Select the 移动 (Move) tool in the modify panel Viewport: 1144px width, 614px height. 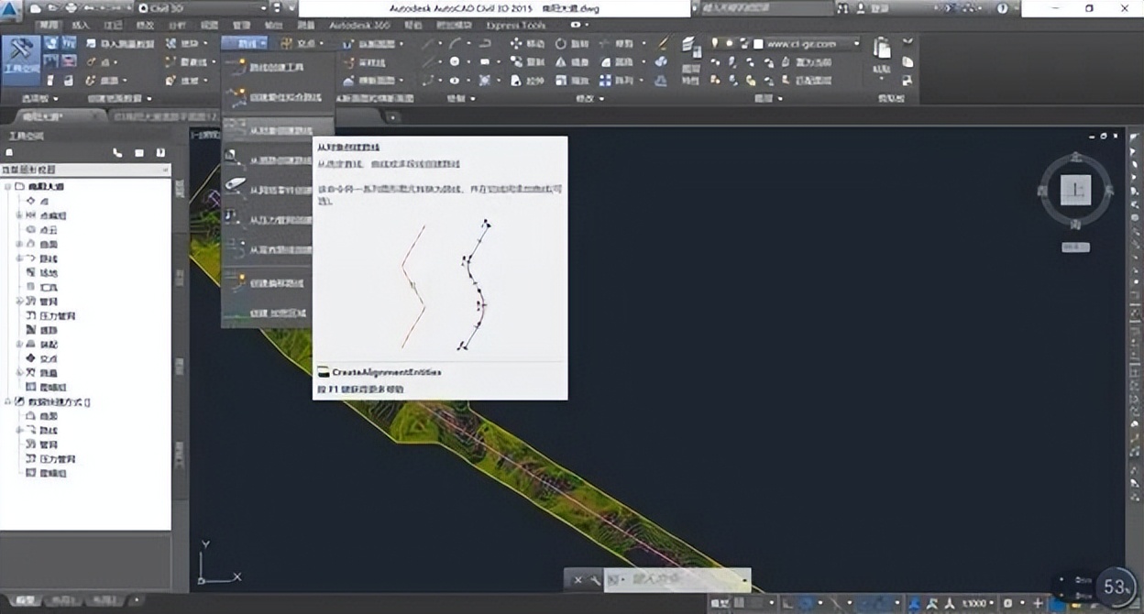pos(515,44)
